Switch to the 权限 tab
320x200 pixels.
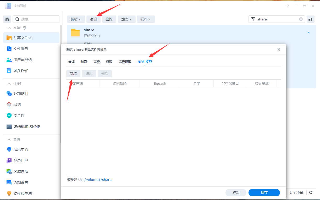109,62
